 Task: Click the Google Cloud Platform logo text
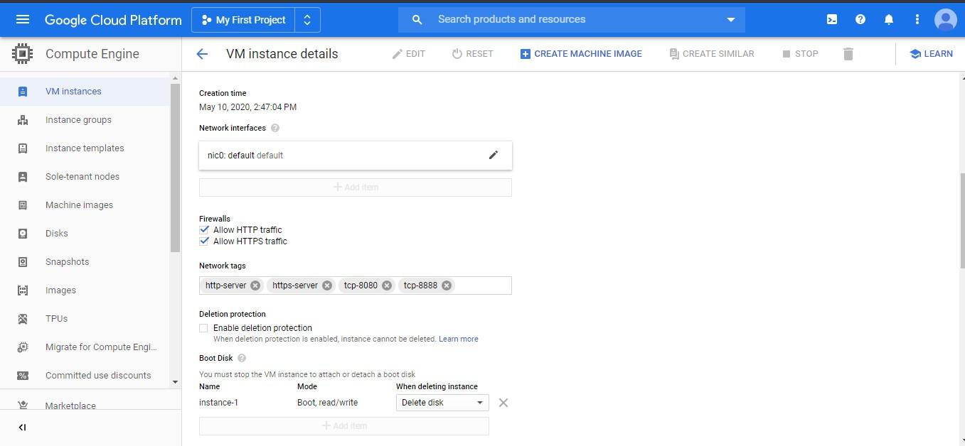pyautogui.click(x=113, y=20)
